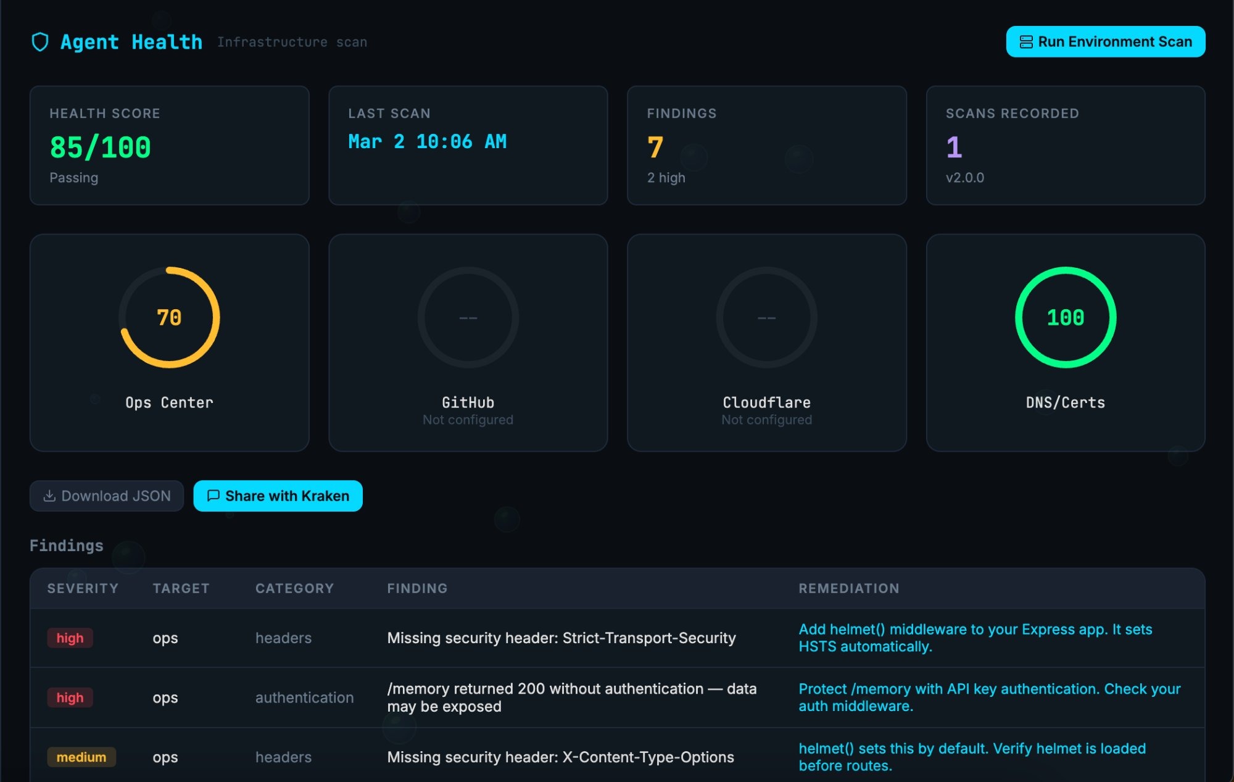The height and width of the screenshot is (782, 1234).
Task: Download the scan results as JSON
Action: (106, 496)
